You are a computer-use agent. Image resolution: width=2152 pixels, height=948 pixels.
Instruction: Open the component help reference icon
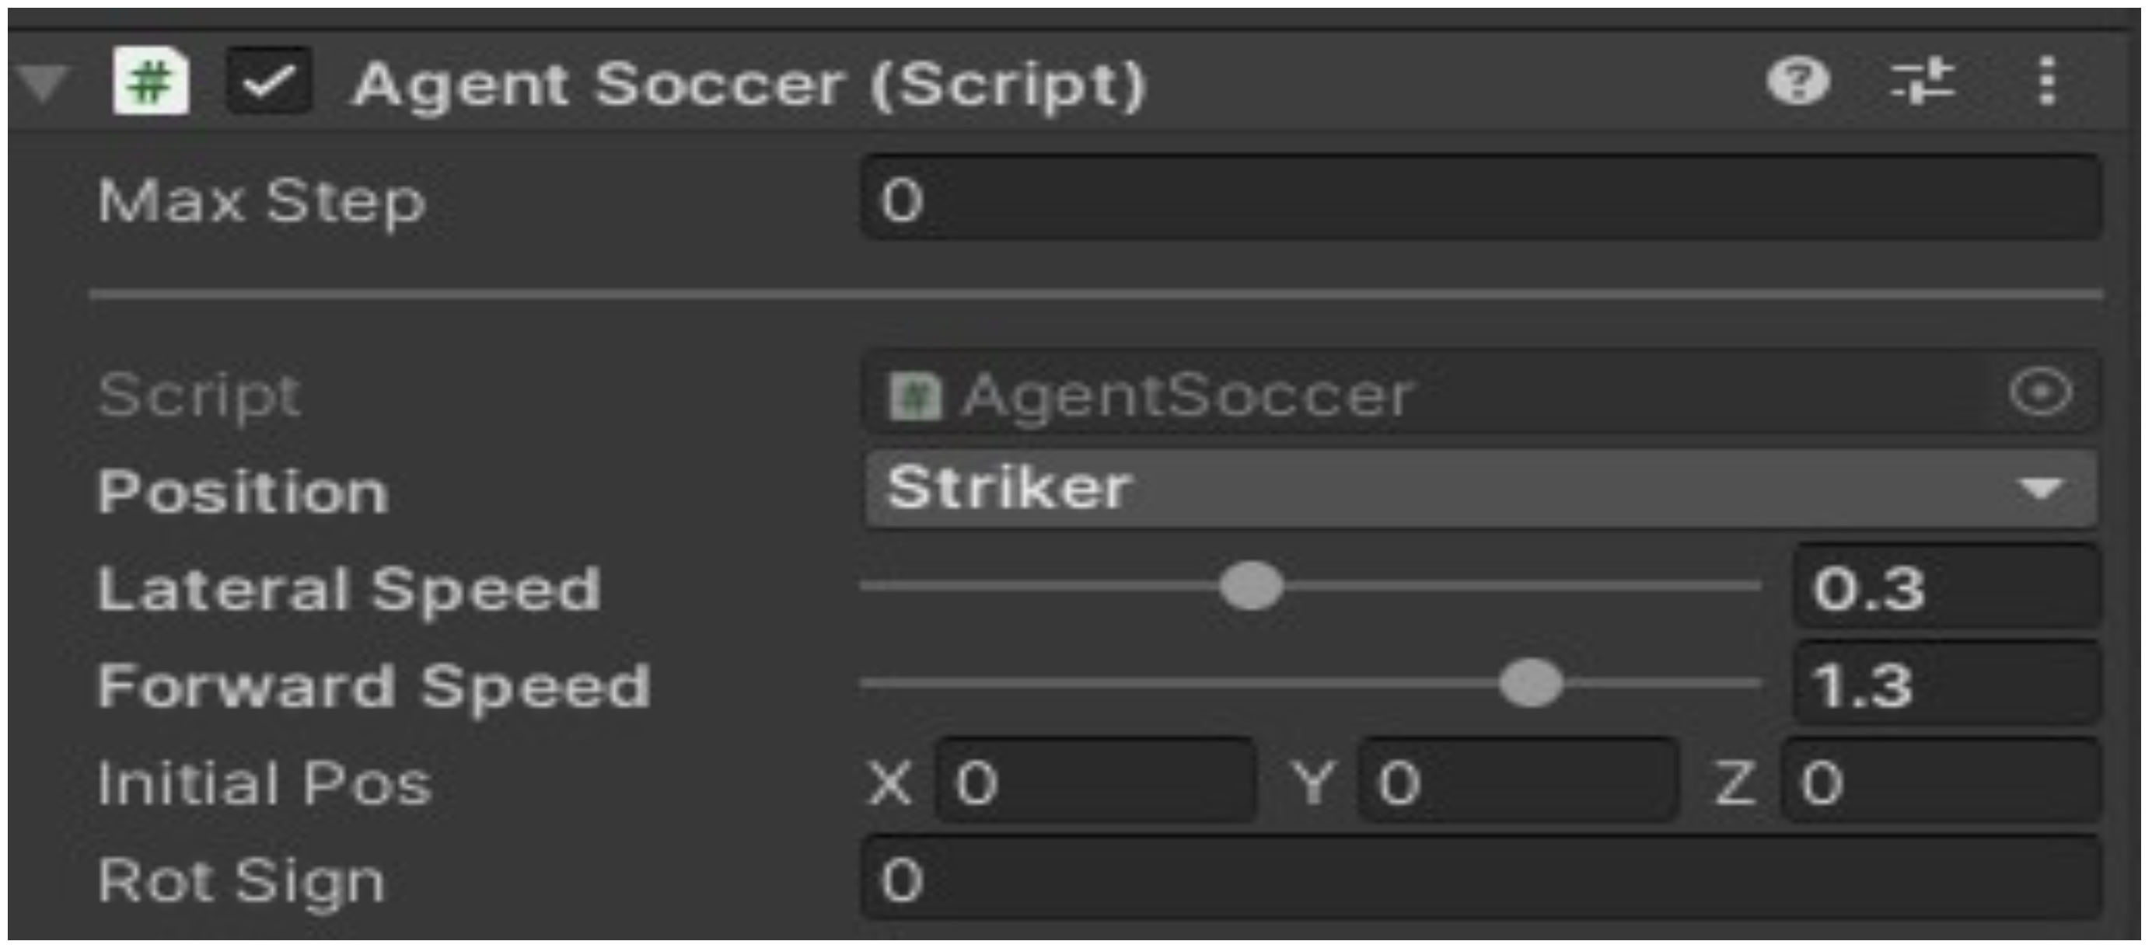1797,82
